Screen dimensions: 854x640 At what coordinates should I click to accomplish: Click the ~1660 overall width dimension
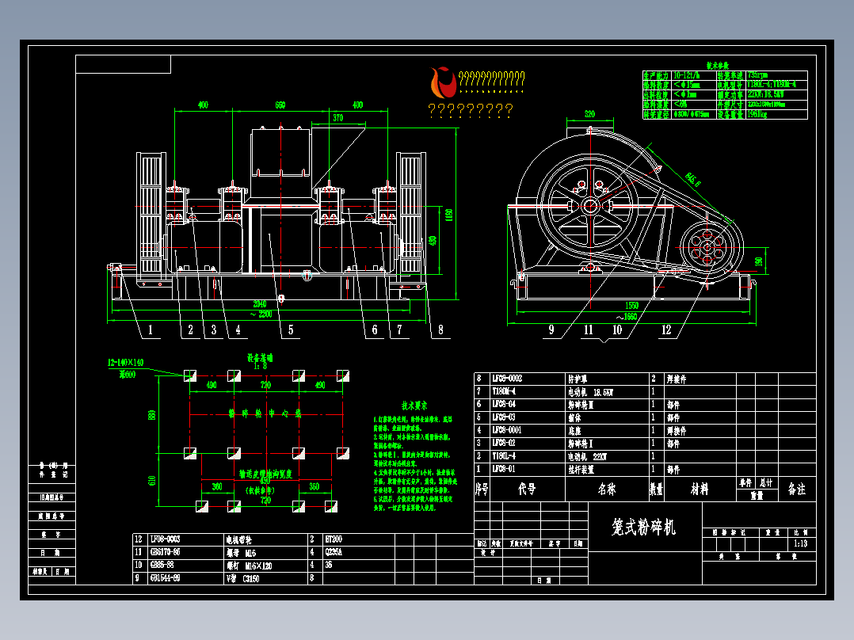pyautogui.click(x=627, y=317)
